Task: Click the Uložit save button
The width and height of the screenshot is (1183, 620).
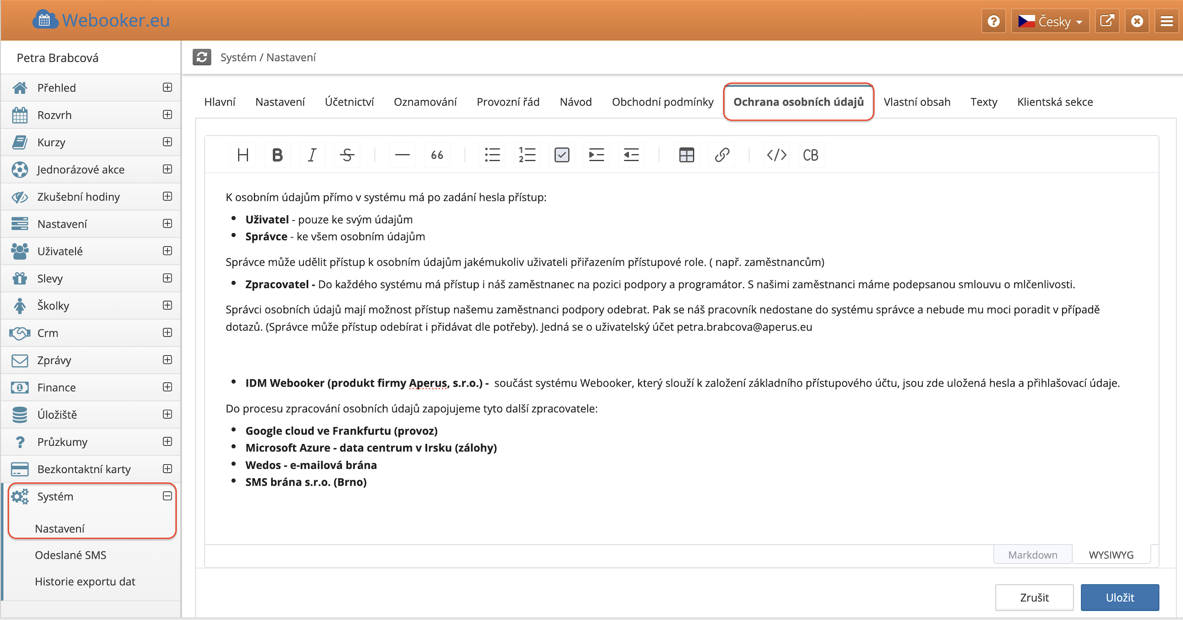Action: tap(1120, 597)
